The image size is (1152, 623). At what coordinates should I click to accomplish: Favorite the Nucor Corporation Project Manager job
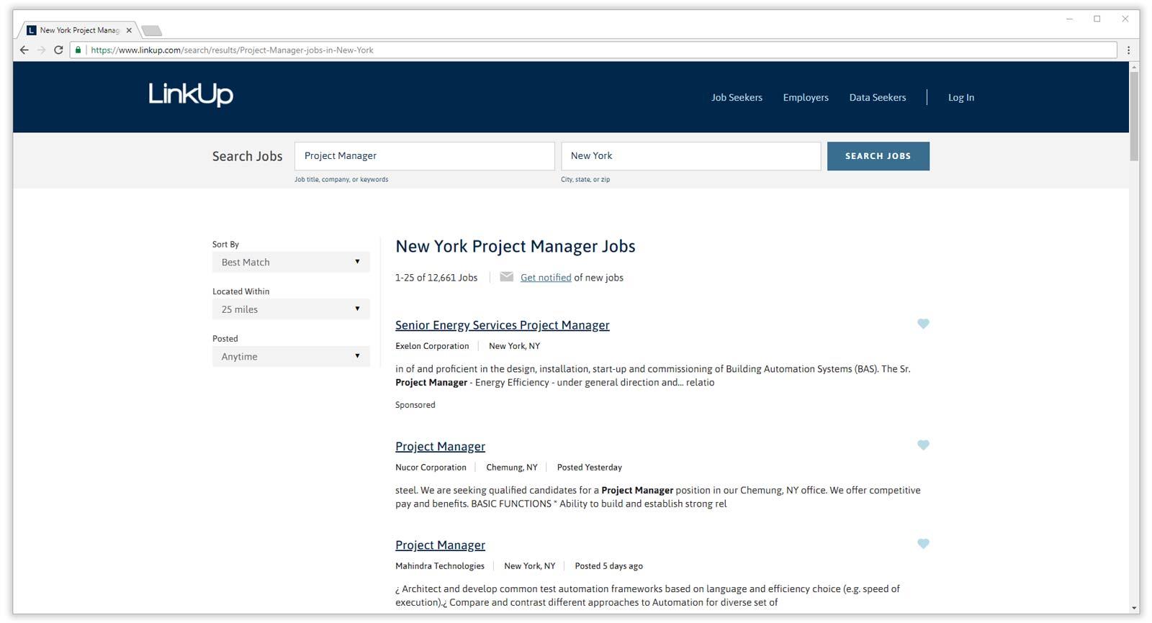923,445
